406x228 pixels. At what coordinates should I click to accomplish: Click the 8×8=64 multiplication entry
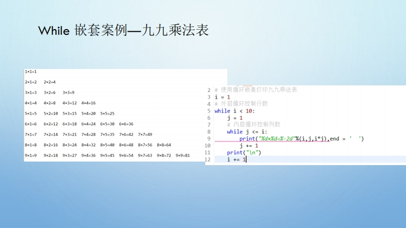click(164, 145)
